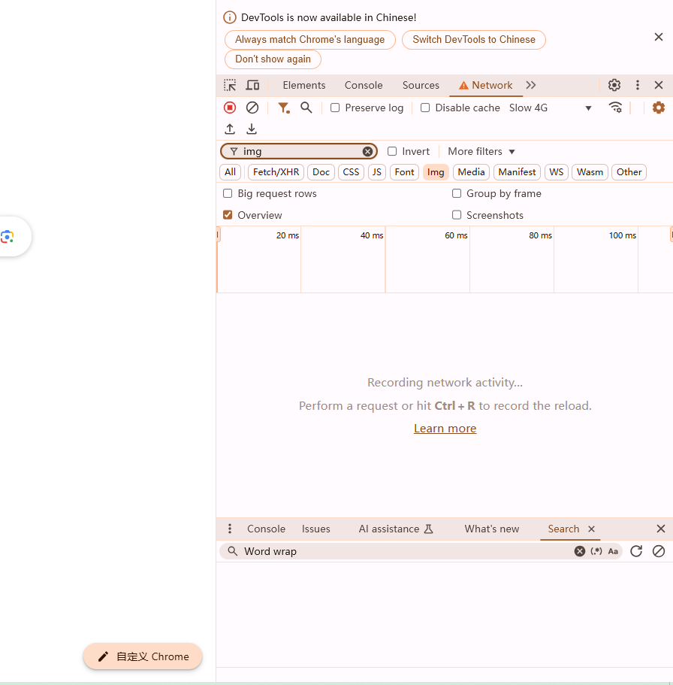The width and height of the screenshot is (673, 685).
Task: Open DevTools settings gear icon
Action: pos(614,85)
